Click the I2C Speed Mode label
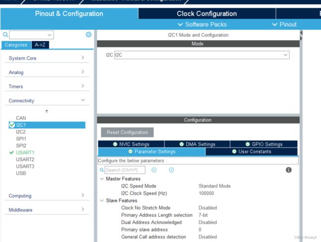Screen dimensions: 321x242 tap(139, 186)
